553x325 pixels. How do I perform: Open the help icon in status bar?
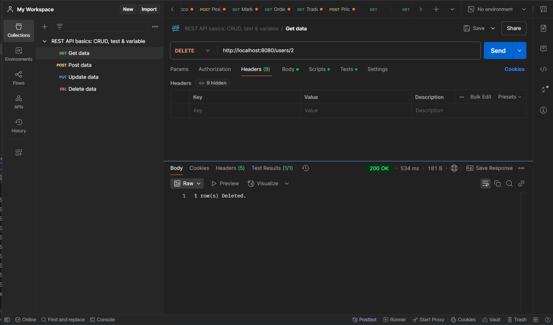tap(548, 320)
